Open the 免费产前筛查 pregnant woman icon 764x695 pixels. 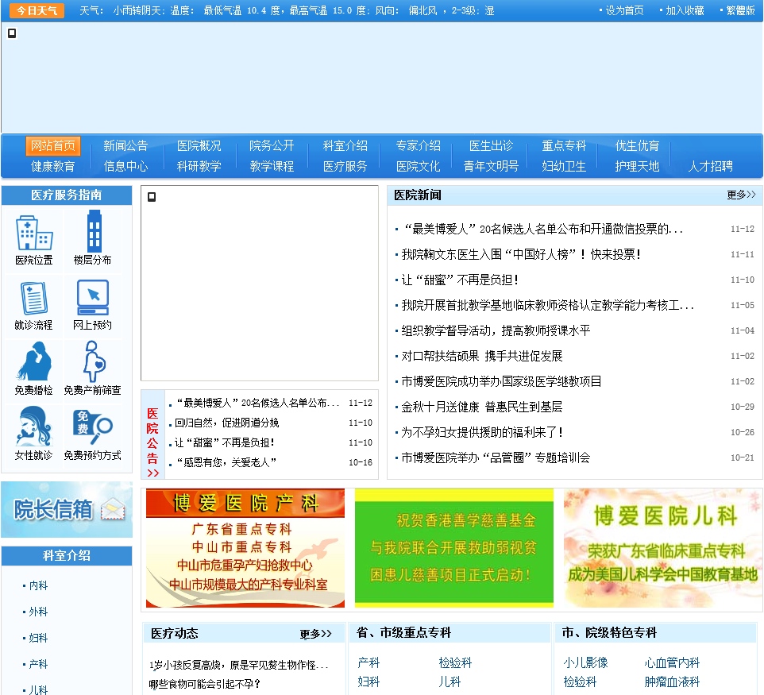[94, 361]
